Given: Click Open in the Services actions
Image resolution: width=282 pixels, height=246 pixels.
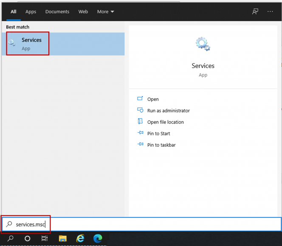Looking at the screenshot, I should pos(153,99).
